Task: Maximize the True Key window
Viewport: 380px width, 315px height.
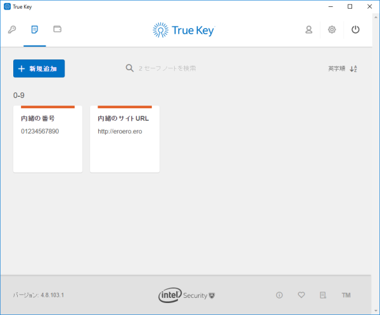Action: coord(350,6)
